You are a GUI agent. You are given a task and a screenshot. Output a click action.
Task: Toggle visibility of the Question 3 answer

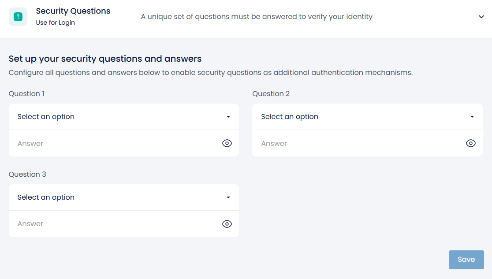pyautogui.click(x=227, y=224)
